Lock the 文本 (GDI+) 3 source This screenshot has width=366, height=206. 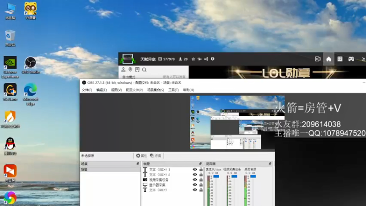click(201, 169)
